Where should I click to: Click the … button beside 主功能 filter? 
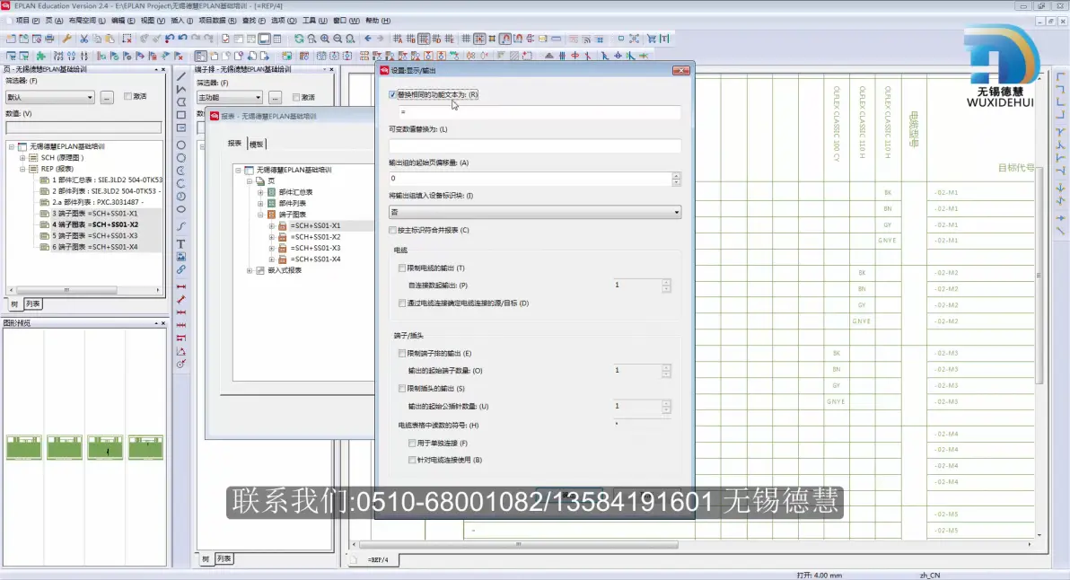(x=275, y=98)
